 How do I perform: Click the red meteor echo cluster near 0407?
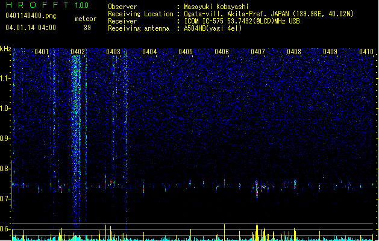pyautogui.click(x=257, y=189)
